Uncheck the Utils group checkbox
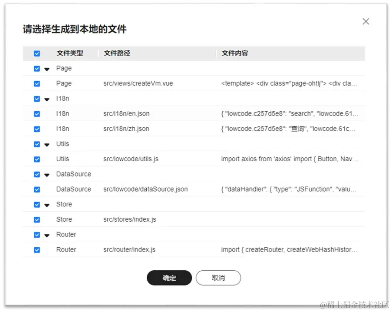The image size is (392, 312). [37, 144]
